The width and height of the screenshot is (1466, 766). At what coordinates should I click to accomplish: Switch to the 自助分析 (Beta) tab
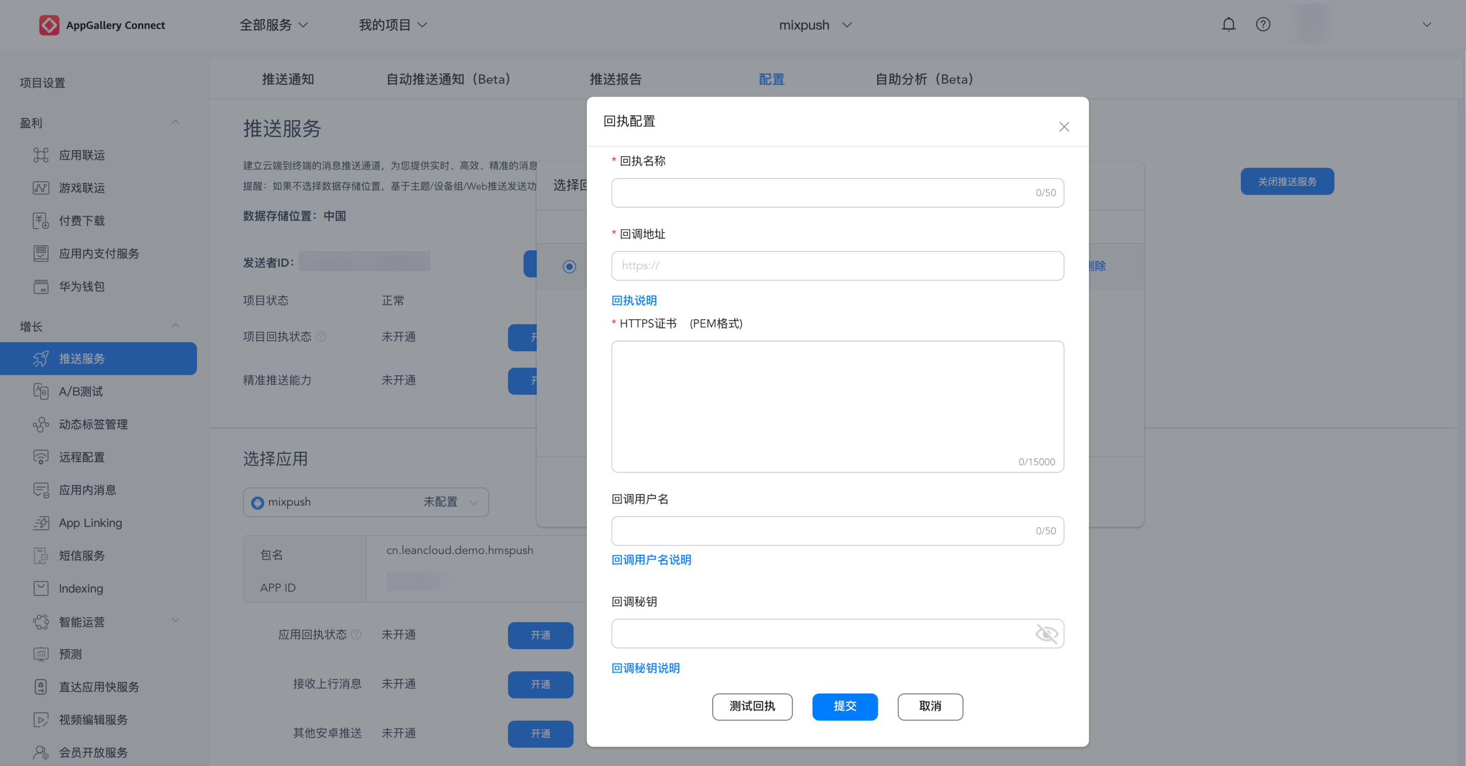click(x=924, y=79)
